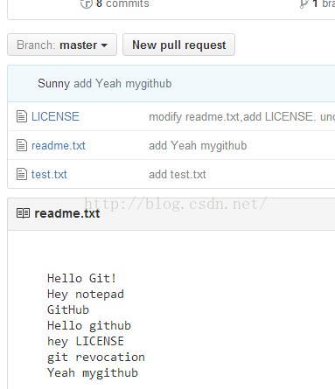Click the caret arrow next to master

(104, 45)
